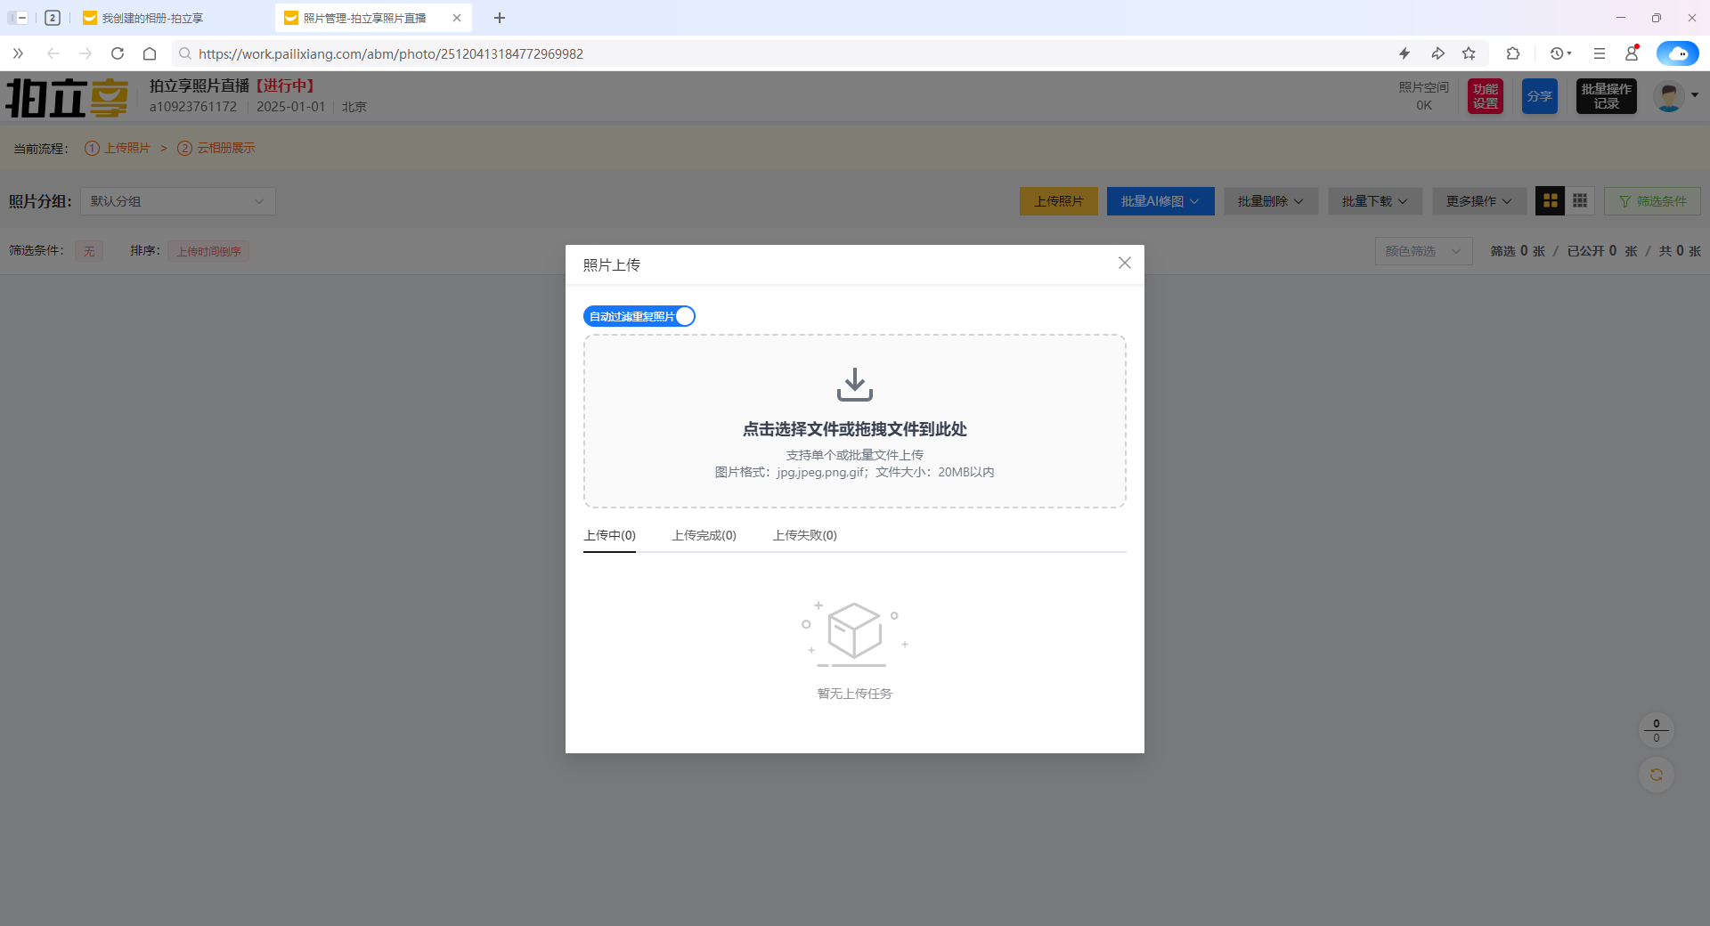Click the 上传照片 button
Screen dimensions: 1710x926
pyautogui.click(x=1058, y=201)
